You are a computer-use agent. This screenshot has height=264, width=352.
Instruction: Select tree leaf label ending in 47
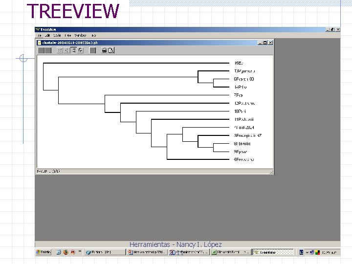pos(248,135)
